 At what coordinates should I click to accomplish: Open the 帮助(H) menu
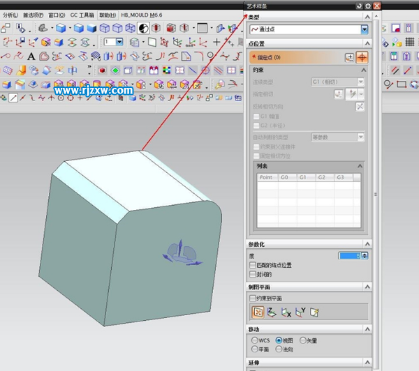tap(107, 14)
